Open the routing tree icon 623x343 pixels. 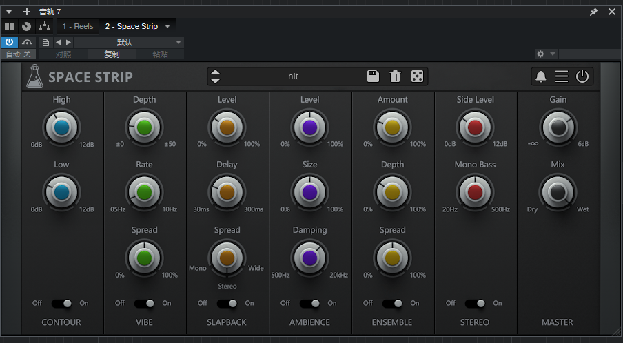[x=44, y=27]
